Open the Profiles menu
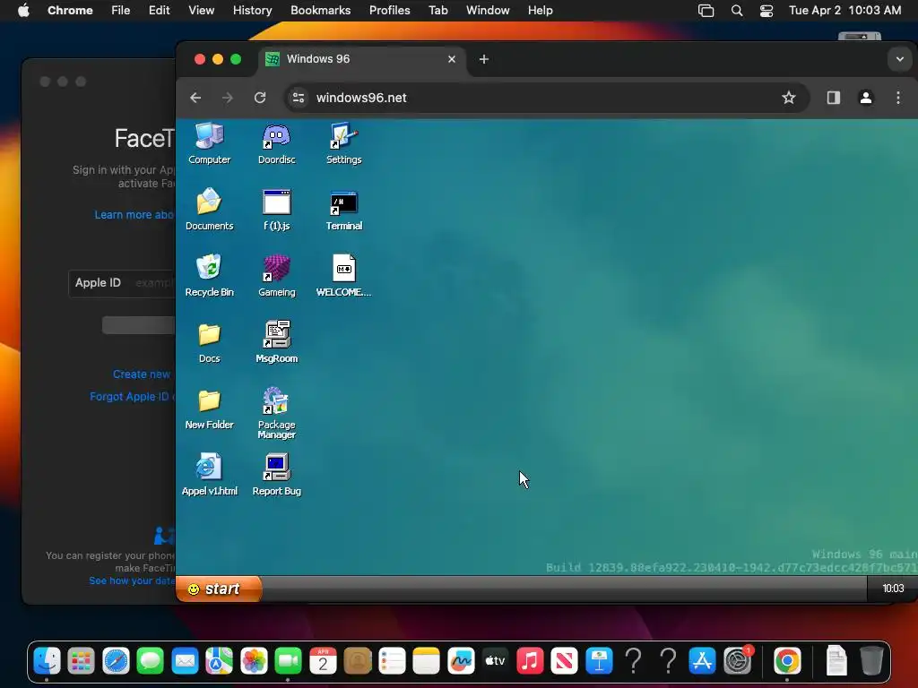This screenshot has width=918, height=688. click(x=389, y=11)
